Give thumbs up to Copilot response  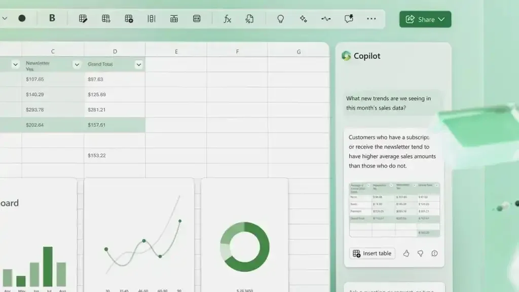[406, 253]
